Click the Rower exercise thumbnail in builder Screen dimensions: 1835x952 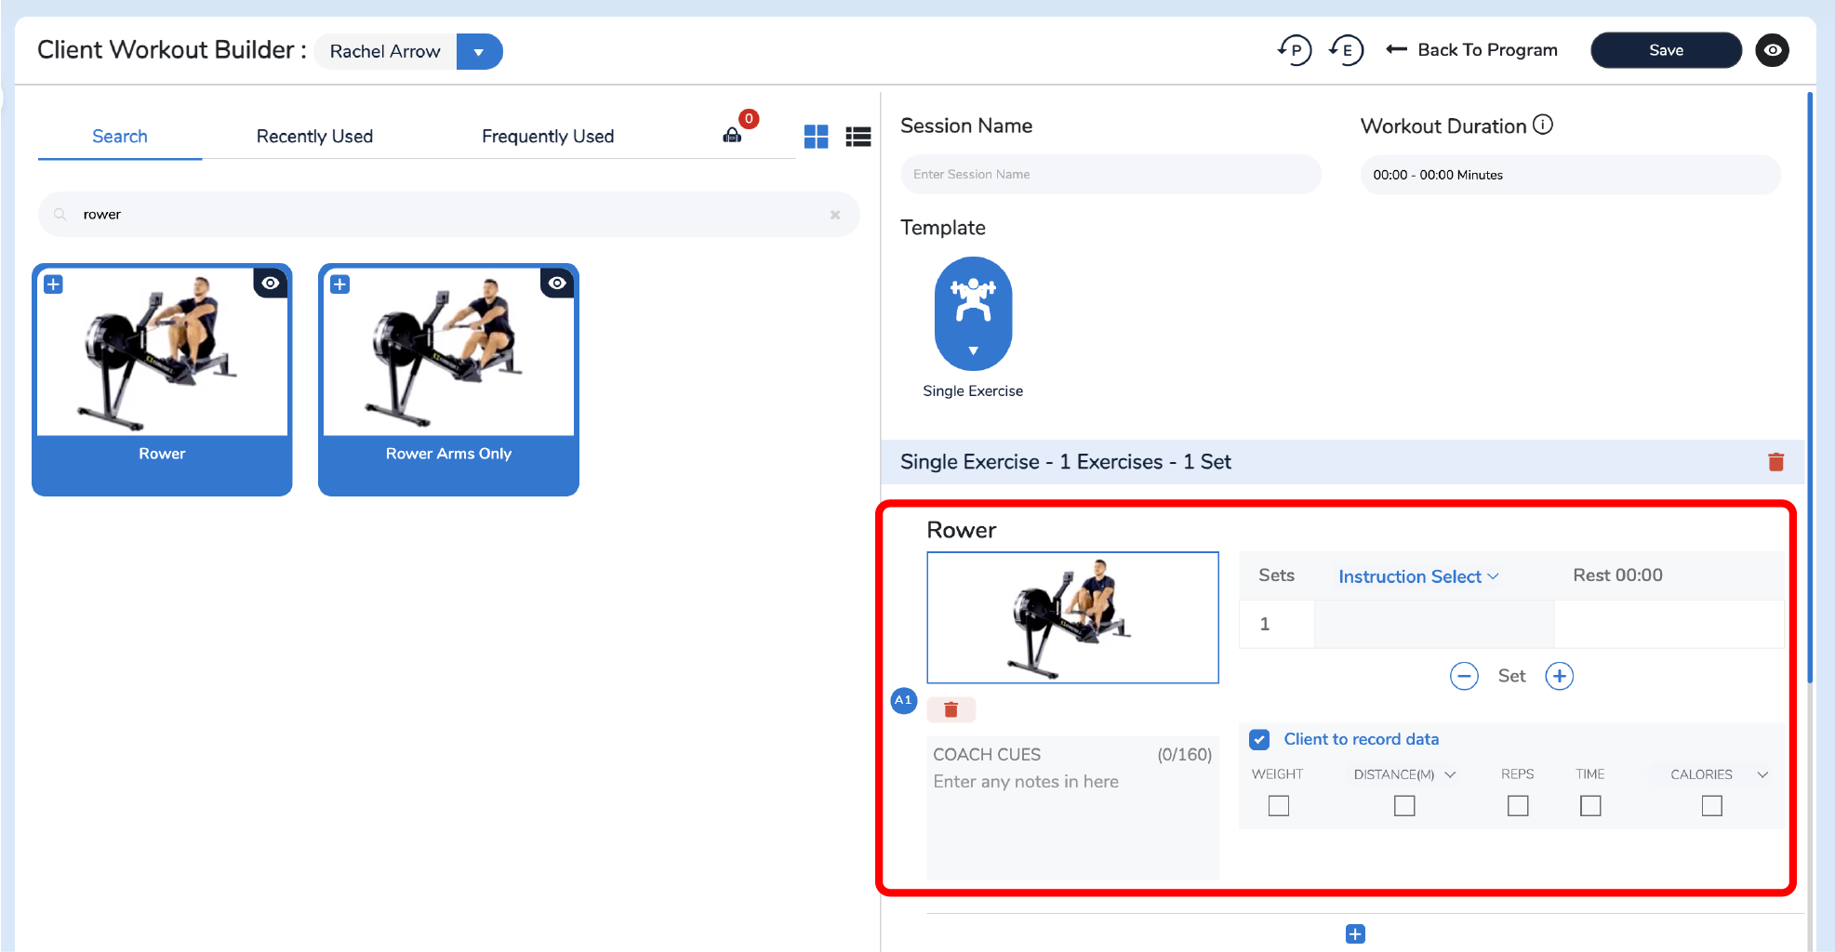pos(1072,618)
